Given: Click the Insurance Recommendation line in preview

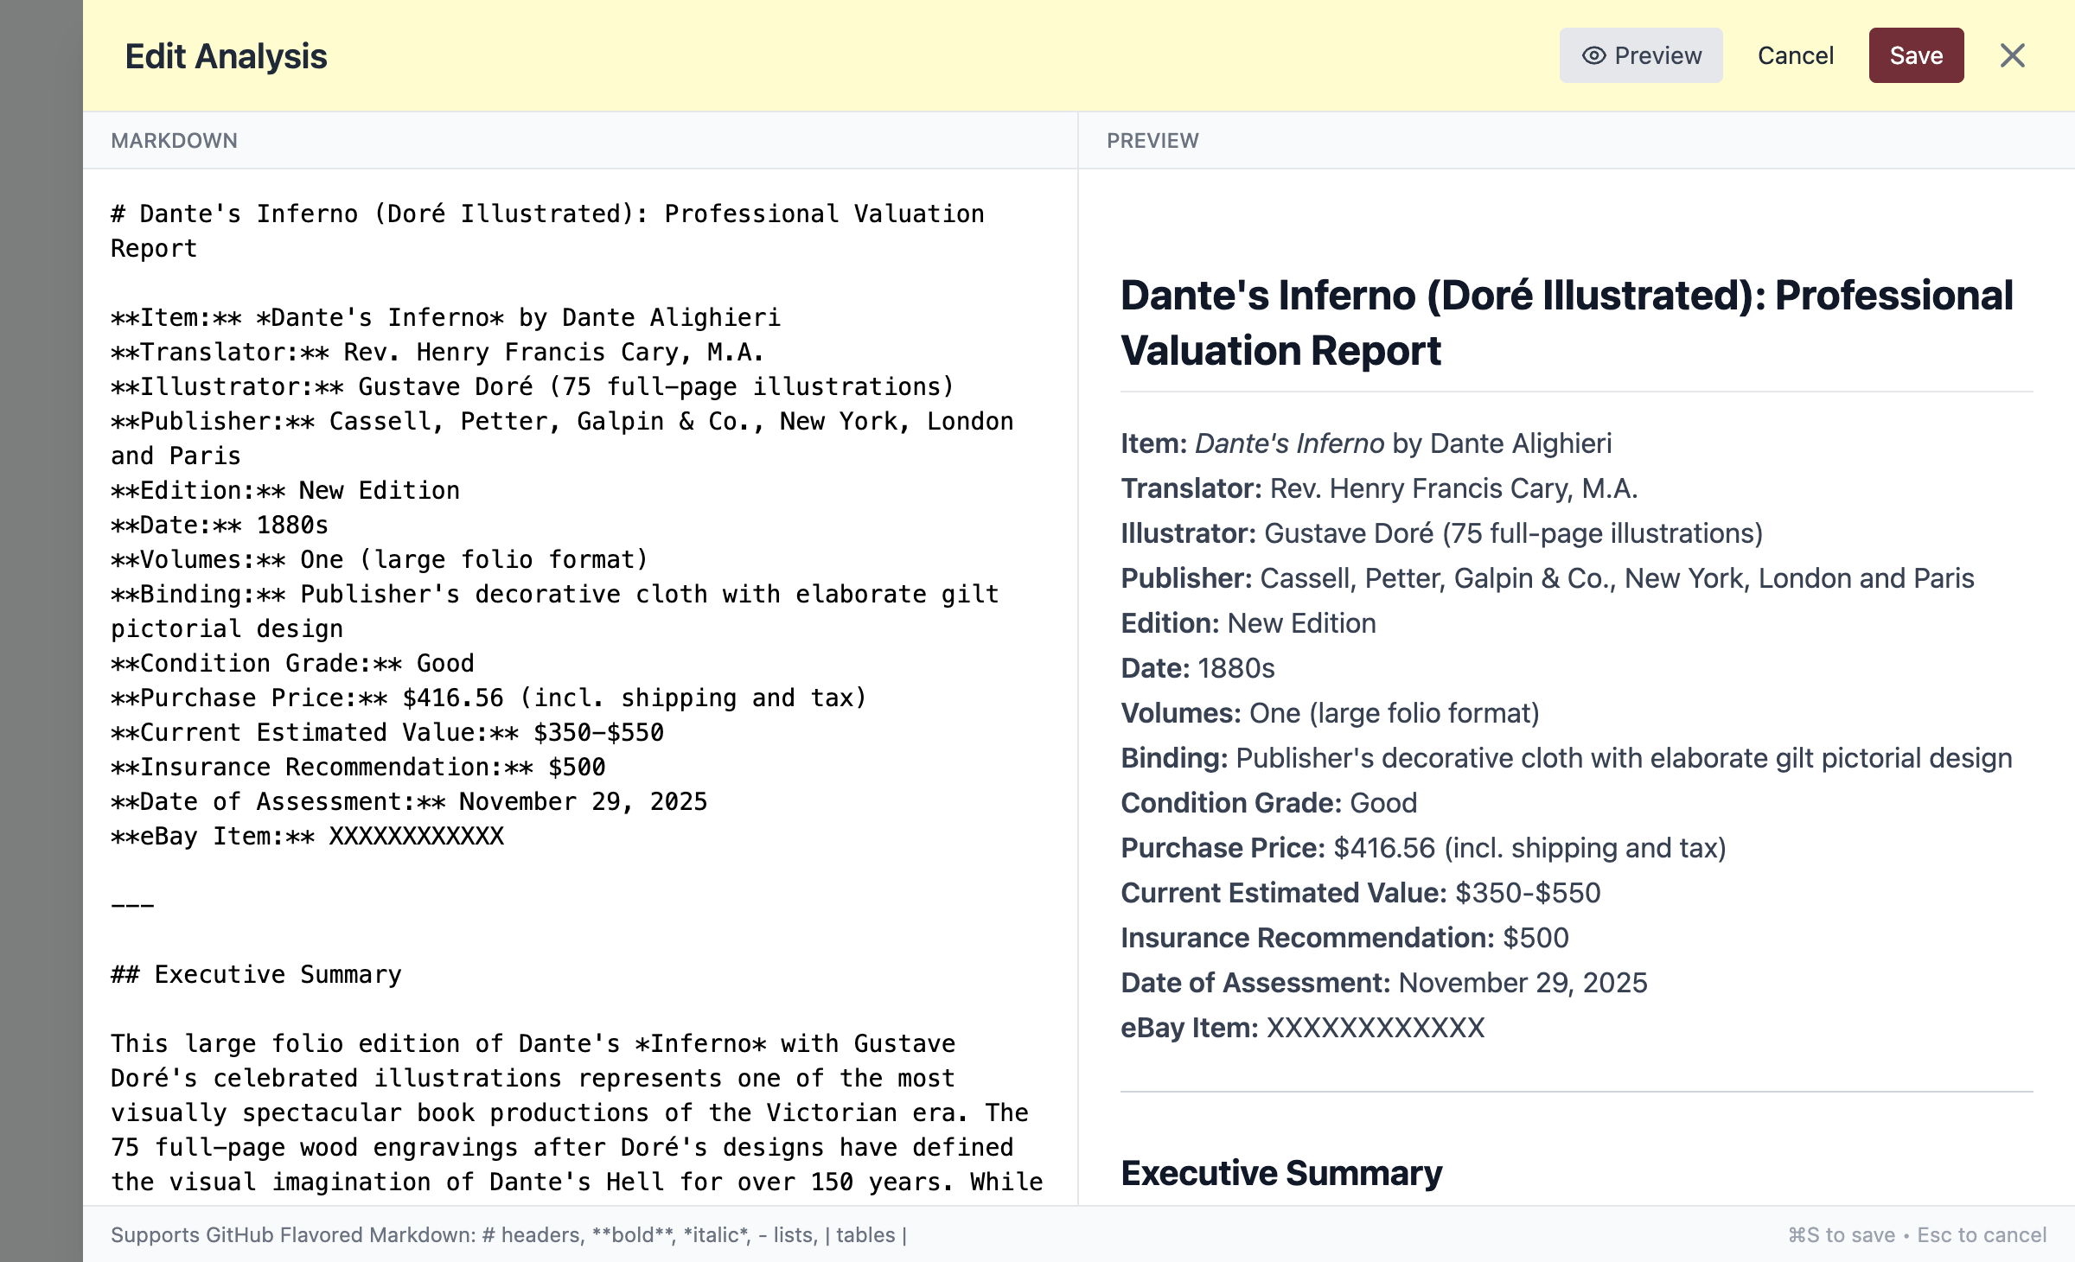Looking at the screenshot, I should (1344, 938).
